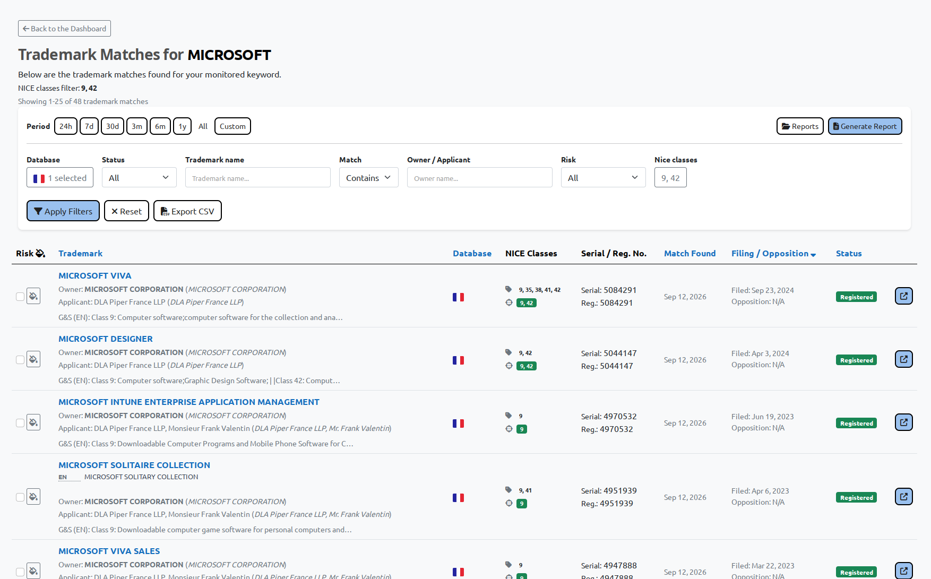The height and width of the screenshot is (579, 931).
Task: Sort by Database column header
Action: 472,254
